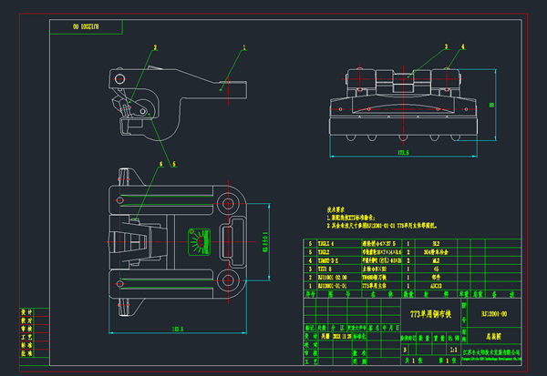
Task: Click the 773 title text in title block
Action: [x=430, y=314]
